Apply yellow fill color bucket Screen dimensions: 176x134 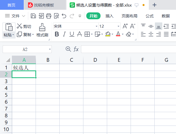(x=108, y=34)
